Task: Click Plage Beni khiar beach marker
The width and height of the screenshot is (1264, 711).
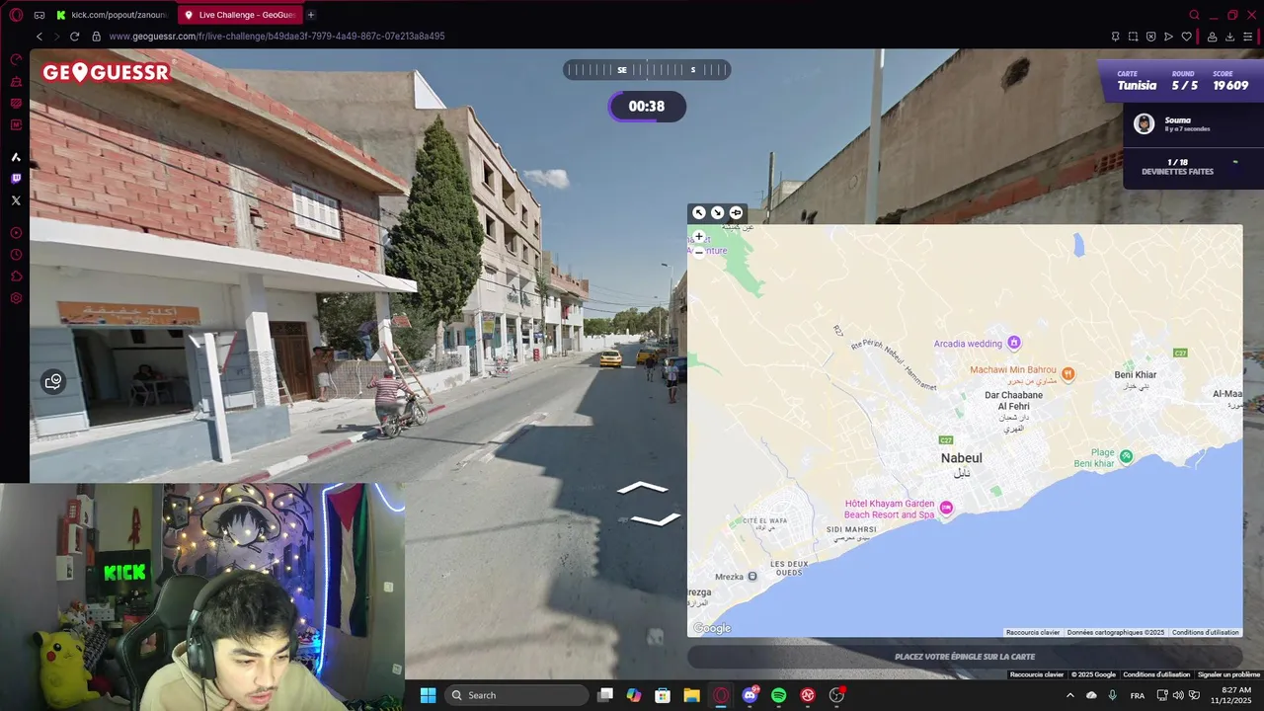Action: tap(1126, 455)
